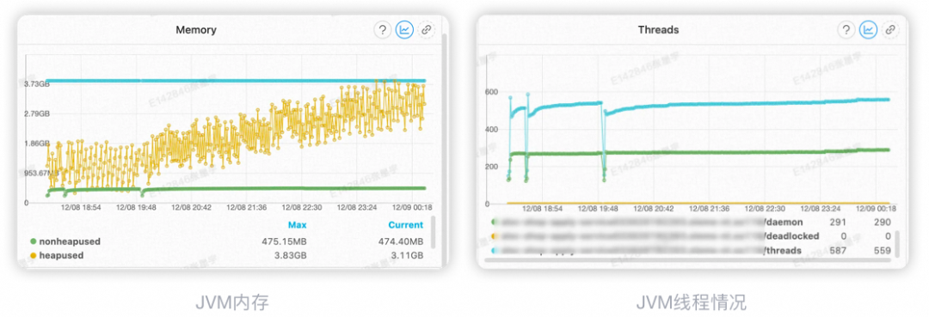Viewport: 929px width, 317px height.
Task: Select the 3.11GB heapused current value
Action: click(409, 255)
